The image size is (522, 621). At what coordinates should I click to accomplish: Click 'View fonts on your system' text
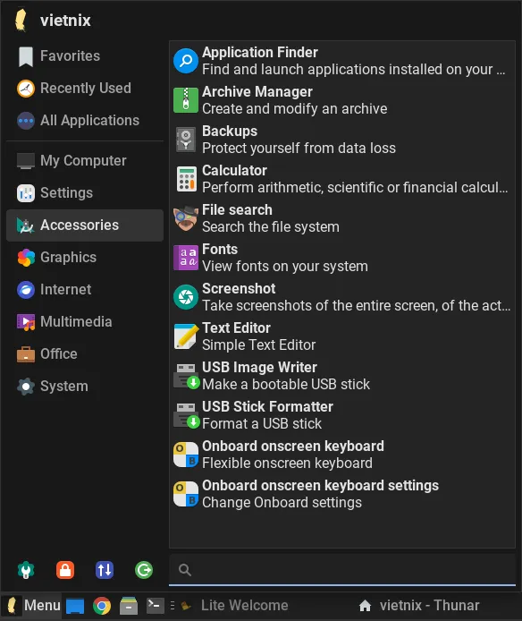coord(285,266)
